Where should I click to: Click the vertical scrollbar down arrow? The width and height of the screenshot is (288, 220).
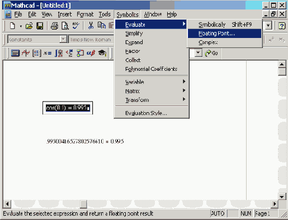point(282,197)
